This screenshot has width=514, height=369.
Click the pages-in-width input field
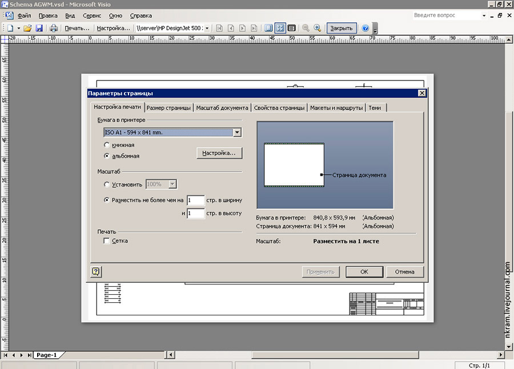pyautogui.click(x=195, y=200)
